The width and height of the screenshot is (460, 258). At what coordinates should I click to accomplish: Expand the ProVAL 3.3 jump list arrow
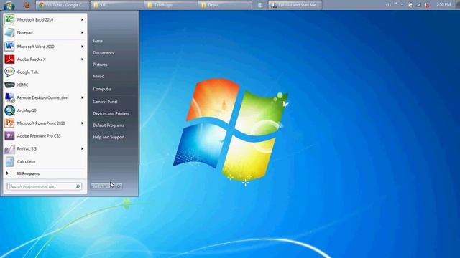tap(82, 148)
